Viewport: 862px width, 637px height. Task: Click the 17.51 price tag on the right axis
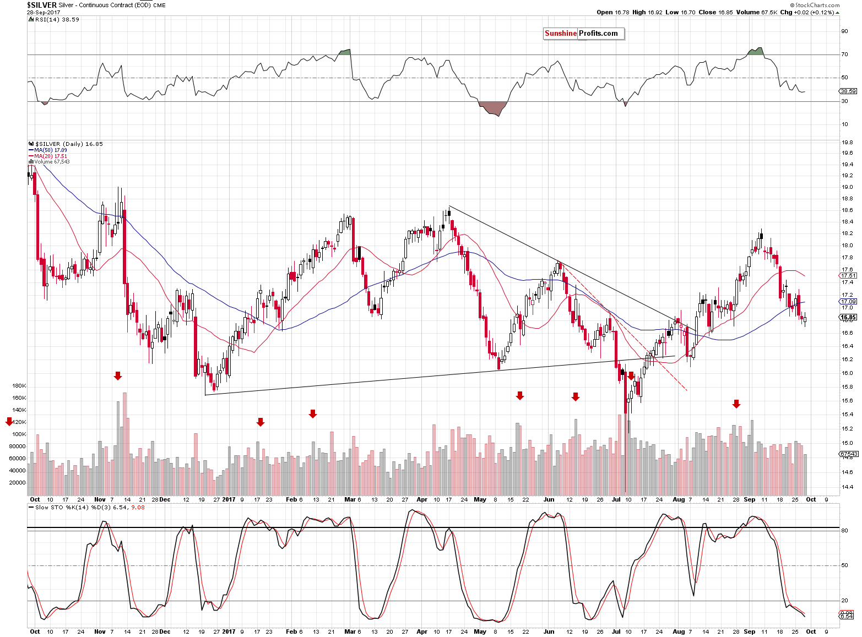click(x=848, y=276)
